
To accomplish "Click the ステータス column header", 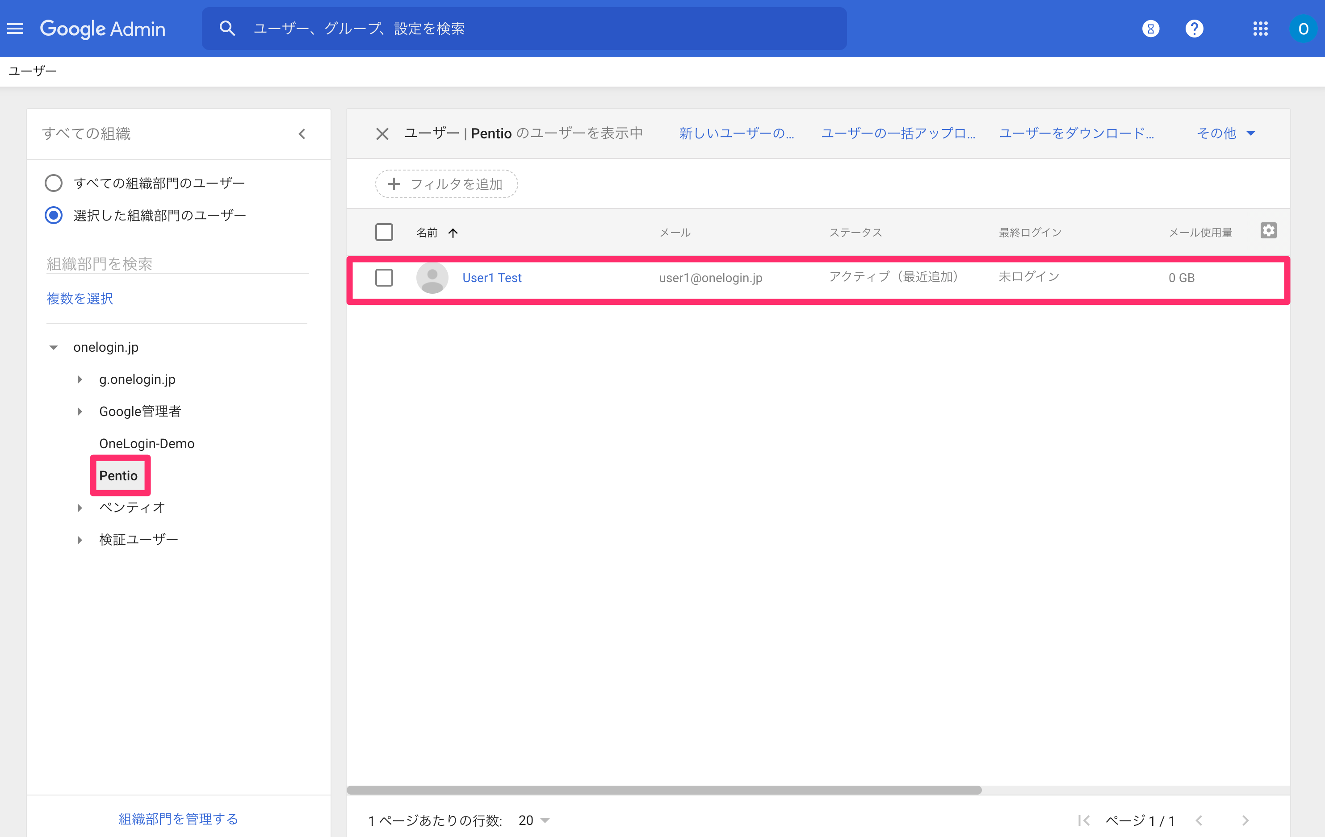I will (x=855, y=233).
